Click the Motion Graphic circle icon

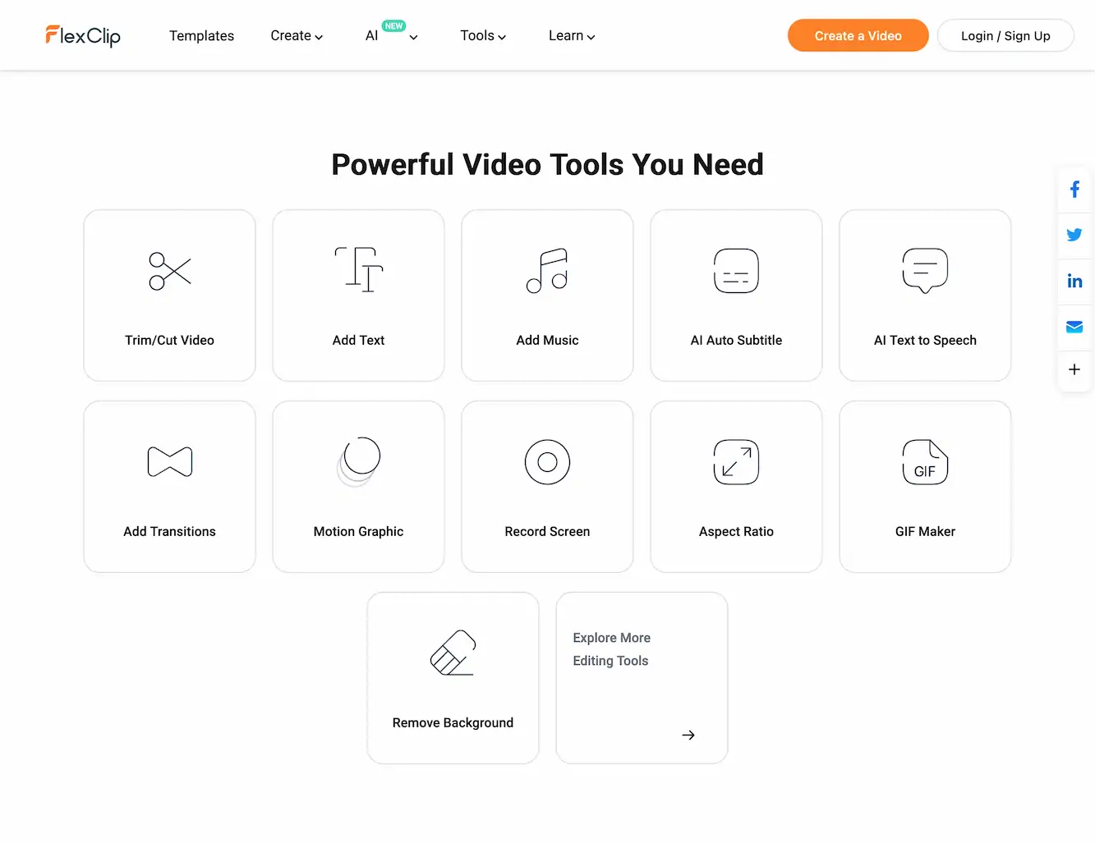click(358, 462)
